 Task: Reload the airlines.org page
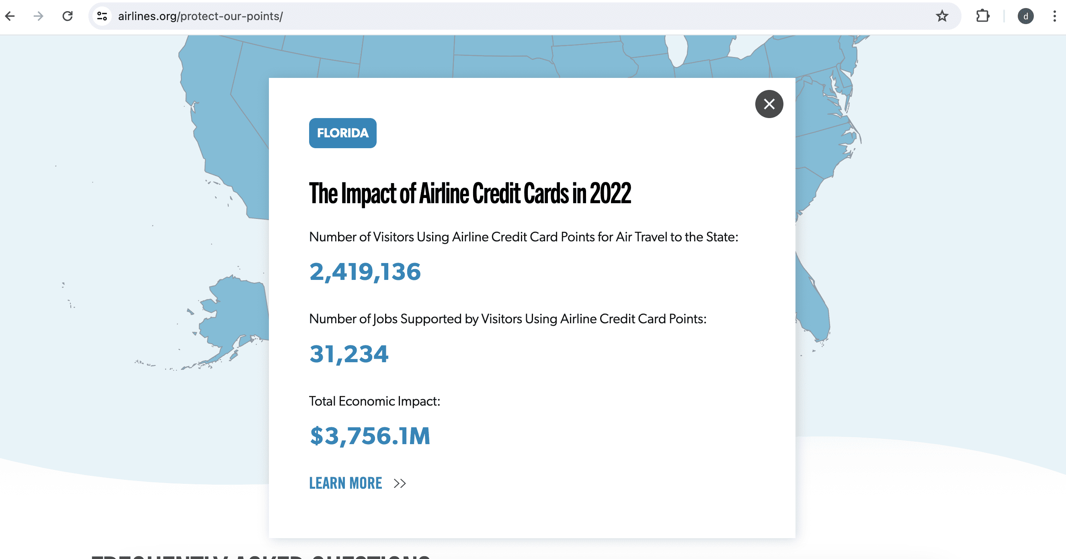click(x=68, y=16)
